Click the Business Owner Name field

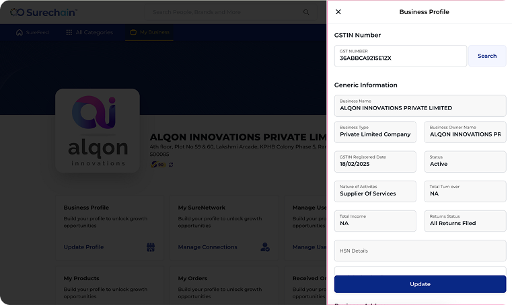tap(465, 132)
